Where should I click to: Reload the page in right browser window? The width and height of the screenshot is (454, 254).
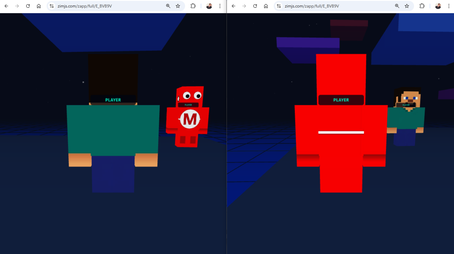(255, 6)
